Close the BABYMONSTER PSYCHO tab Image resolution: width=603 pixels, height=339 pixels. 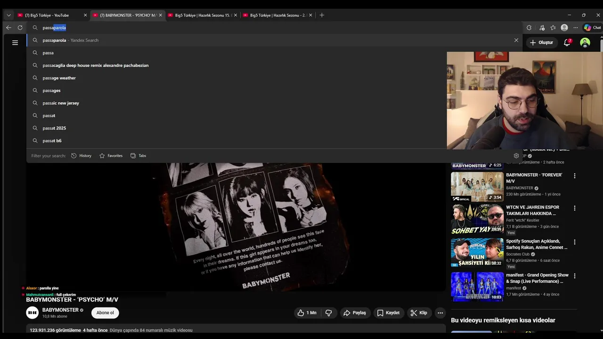point(160,15)
